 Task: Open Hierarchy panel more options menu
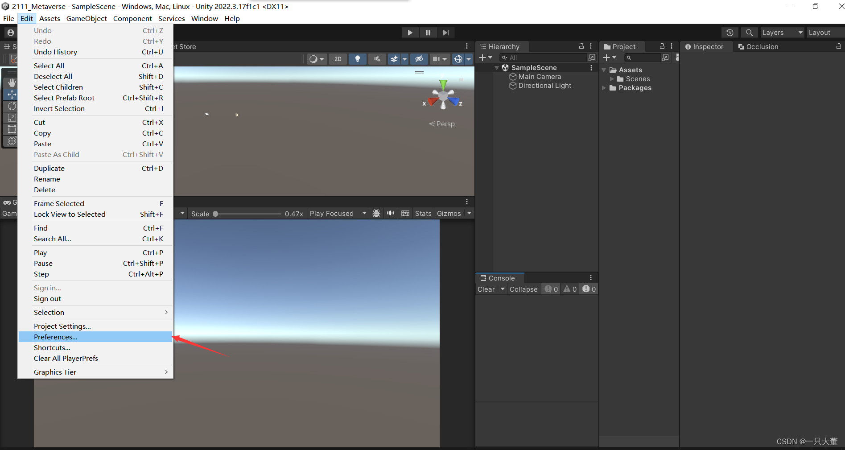591,46
